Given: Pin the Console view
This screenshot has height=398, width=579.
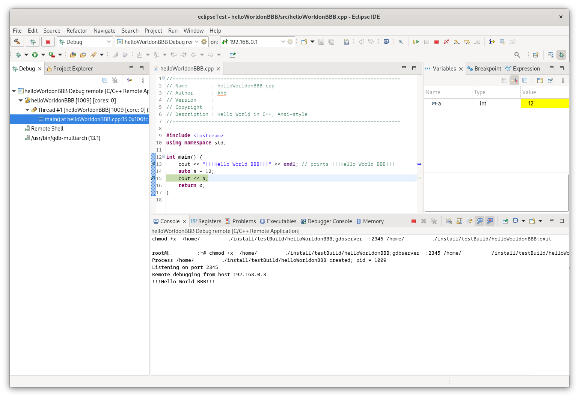Looking at the screenshot, I should coord(505,221).
